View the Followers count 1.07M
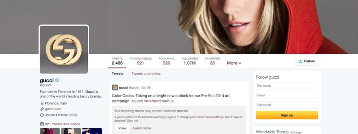Screen dimensions: 358x134 (x=189, y=61)
